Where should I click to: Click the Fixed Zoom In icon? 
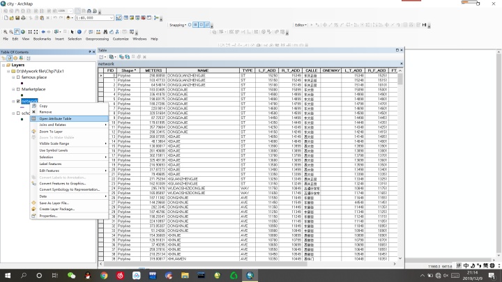(30, 32)
